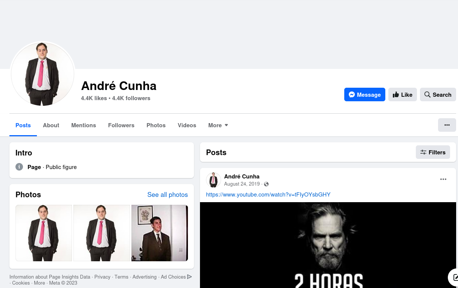Click the Page info icon in Intro
The height and width of the screenshot is (288, 458).
click(19, 167)
